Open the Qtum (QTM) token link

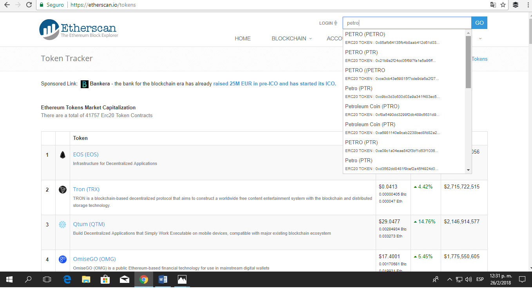point(89,224)
